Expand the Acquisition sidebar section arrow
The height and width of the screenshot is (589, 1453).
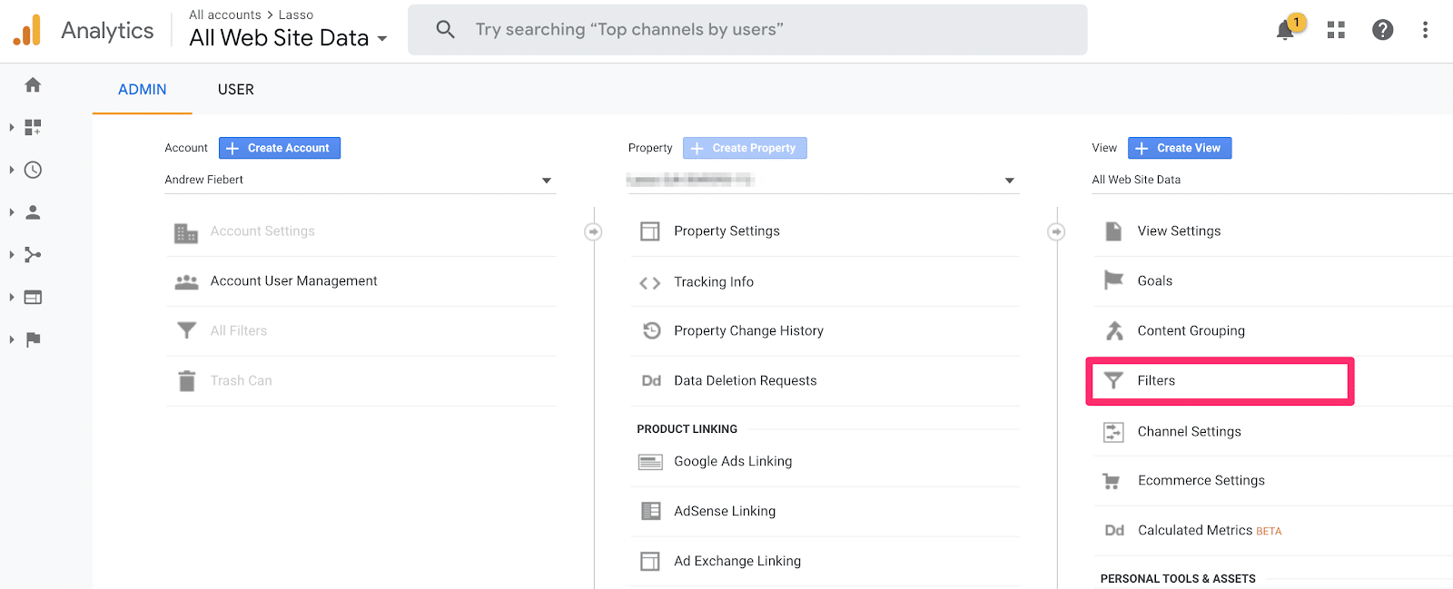point(11,255)
